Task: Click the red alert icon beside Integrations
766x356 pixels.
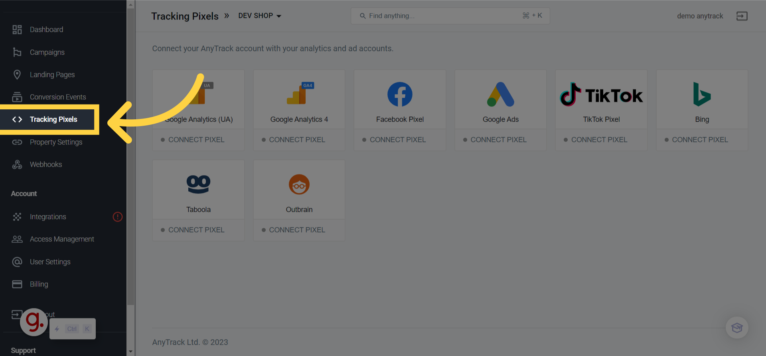Action: click(x=118, y=217)
